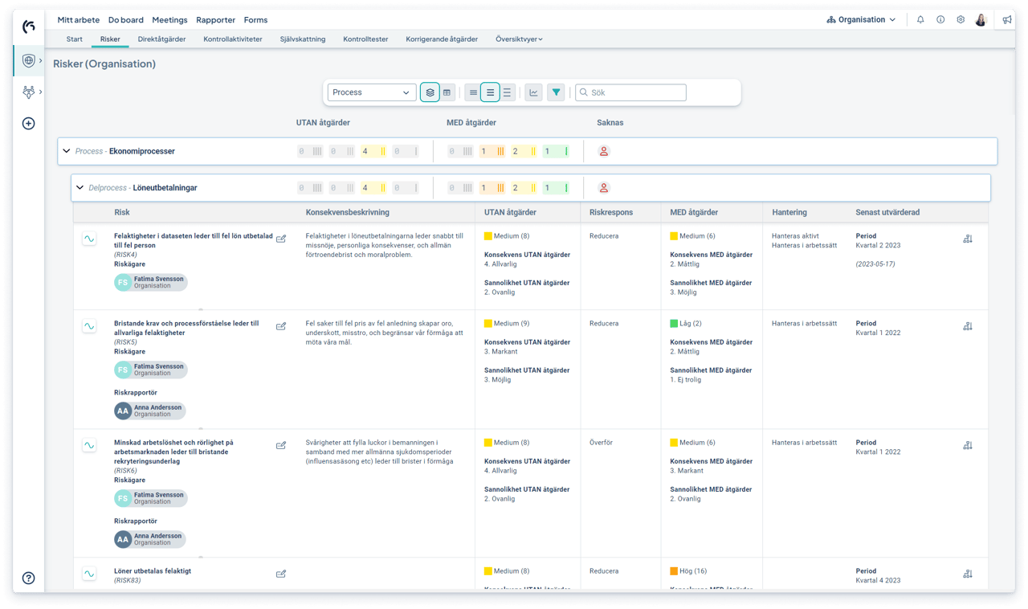Open the Rapporter menu

point(216,20)
